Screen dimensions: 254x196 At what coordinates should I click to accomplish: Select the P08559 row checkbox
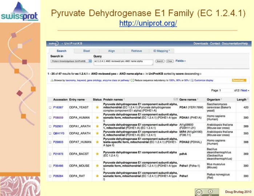[50, 118]
